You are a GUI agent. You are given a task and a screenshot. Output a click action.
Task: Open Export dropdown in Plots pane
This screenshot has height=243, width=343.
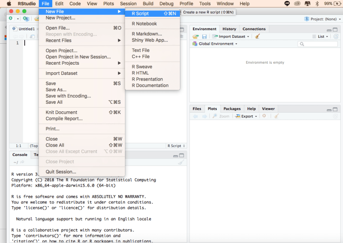point(246,116)
